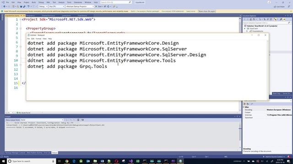Screen dimensions: 293x164
Task: Open Google Chrome from the taskbar
Action: click(x=67, y=161)
